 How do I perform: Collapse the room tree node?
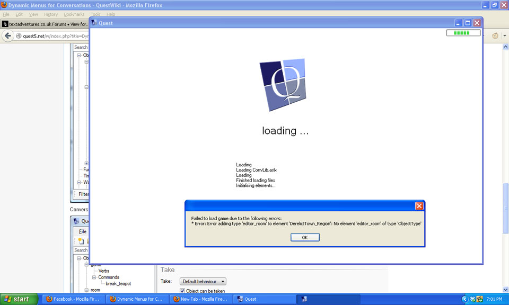[x=86, y=290]
